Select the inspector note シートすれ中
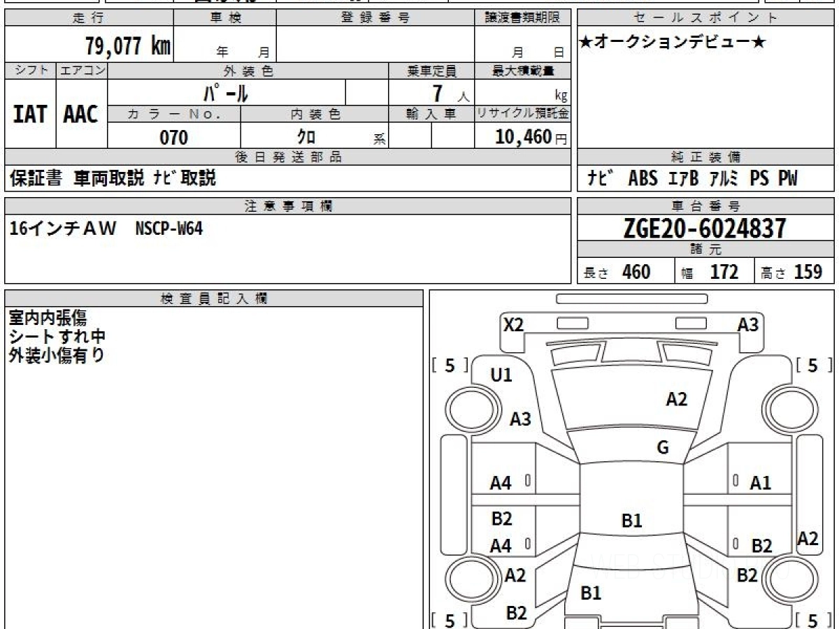This screenshot has height=629, width=839. pos(57,337)
